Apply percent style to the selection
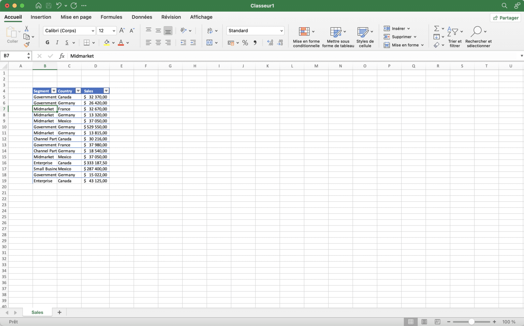The height and width of the screenshot is (326, 524). 245,42
